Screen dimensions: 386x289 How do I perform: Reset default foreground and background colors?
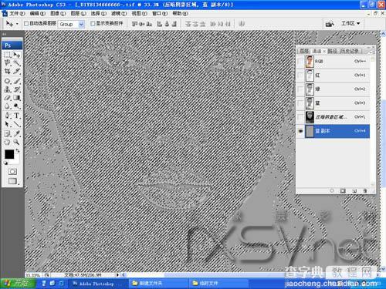click(5, 163)
